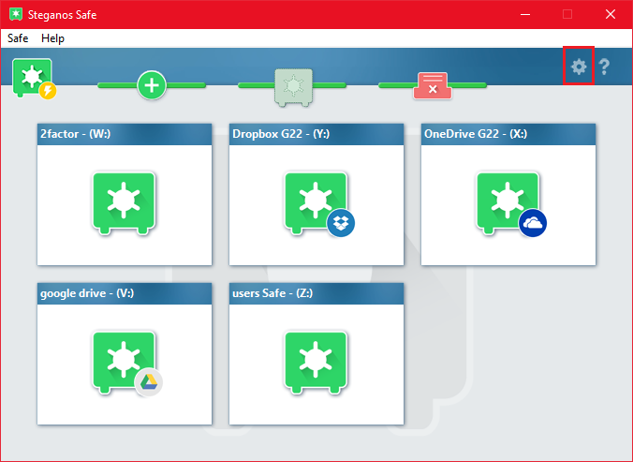Open the 2factor safe icon
The height and width of the screenshot is (462, 633).
pyautogui.click(x=124, y=201)
